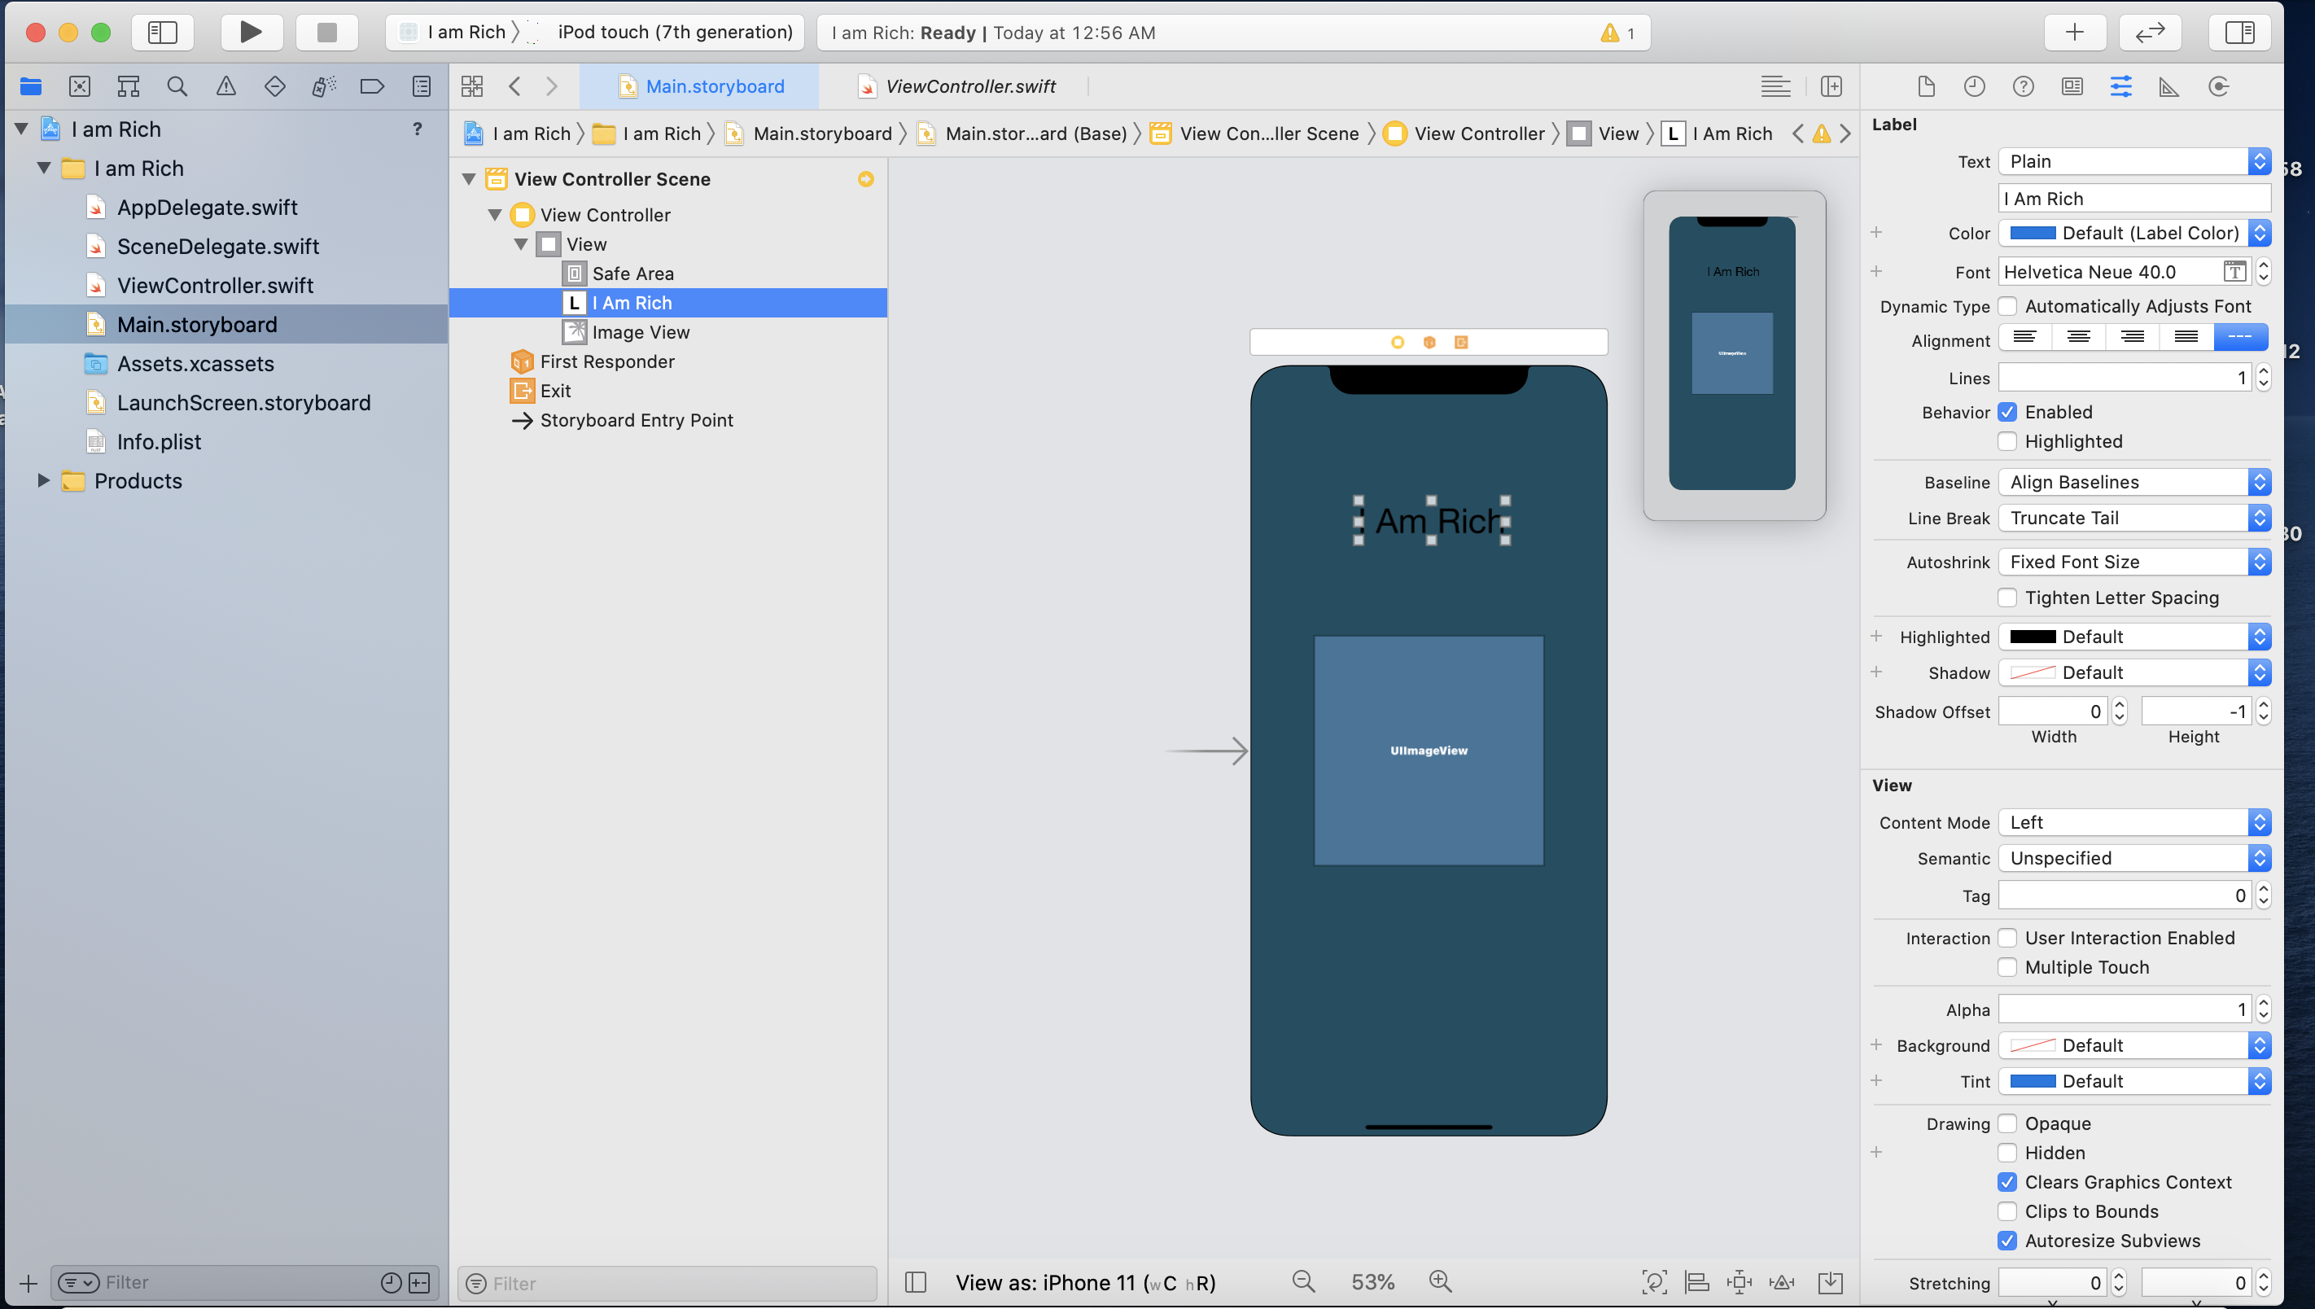Click the Run (play) button
The width and height of the screenshot is (2315, 1309).
coord(251,33)
